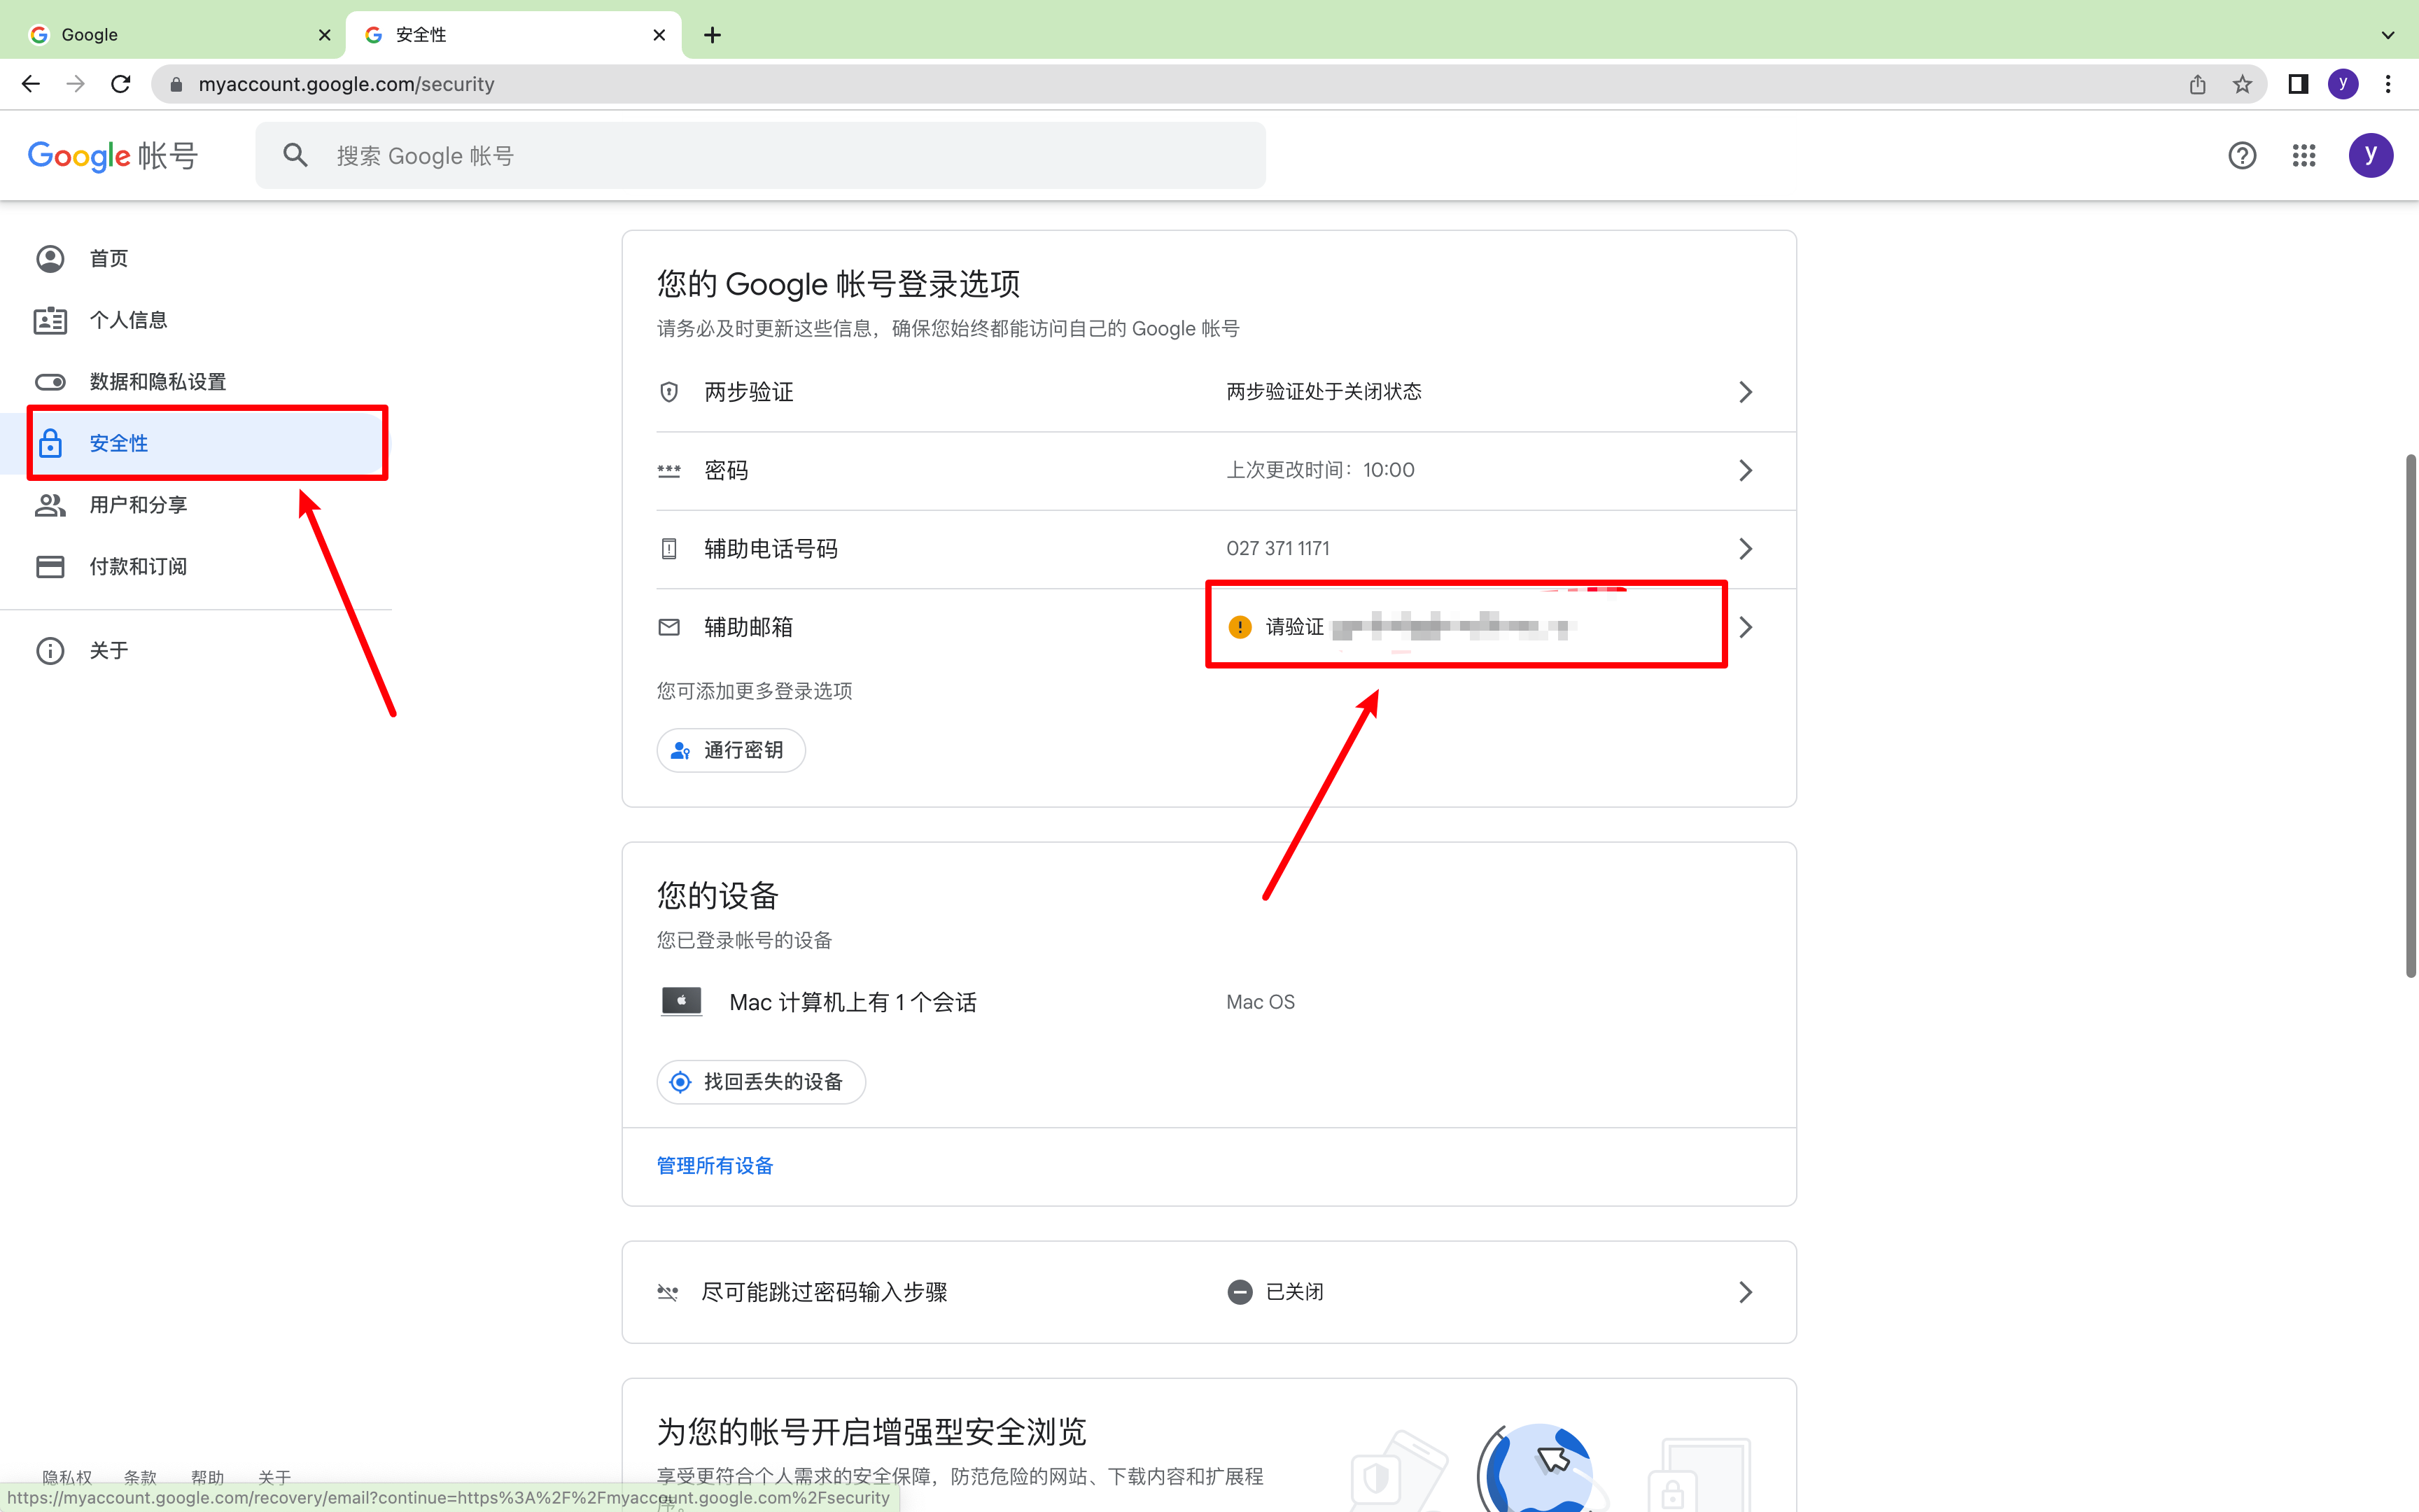Image resolution: width=2419 pixels, height=1512 pixels.
Task: Open the 辅助邮箱 row
Action: pyautogui.click(x=1209, y=627)
